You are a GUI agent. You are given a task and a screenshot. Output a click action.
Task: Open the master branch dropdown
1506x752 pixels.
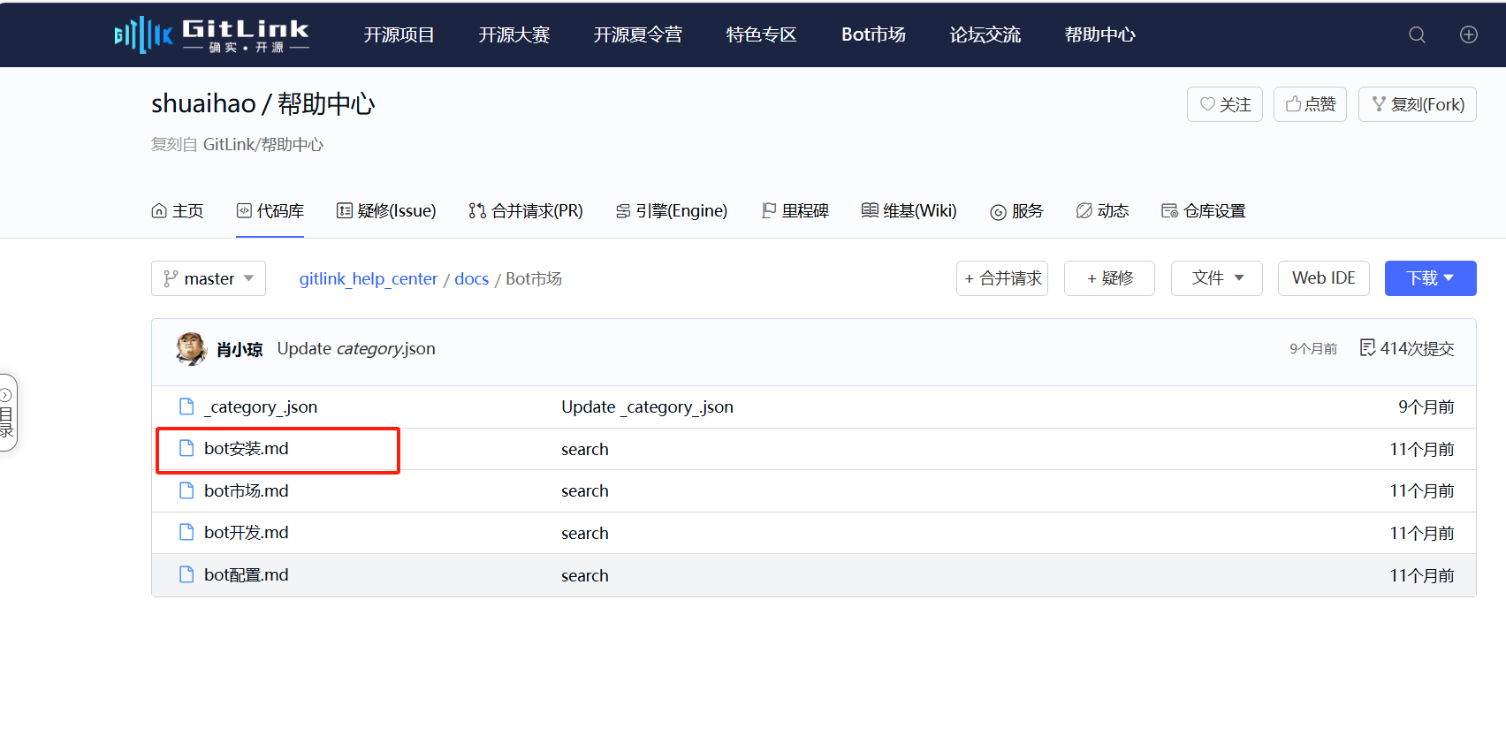click(x=209, y=278)
